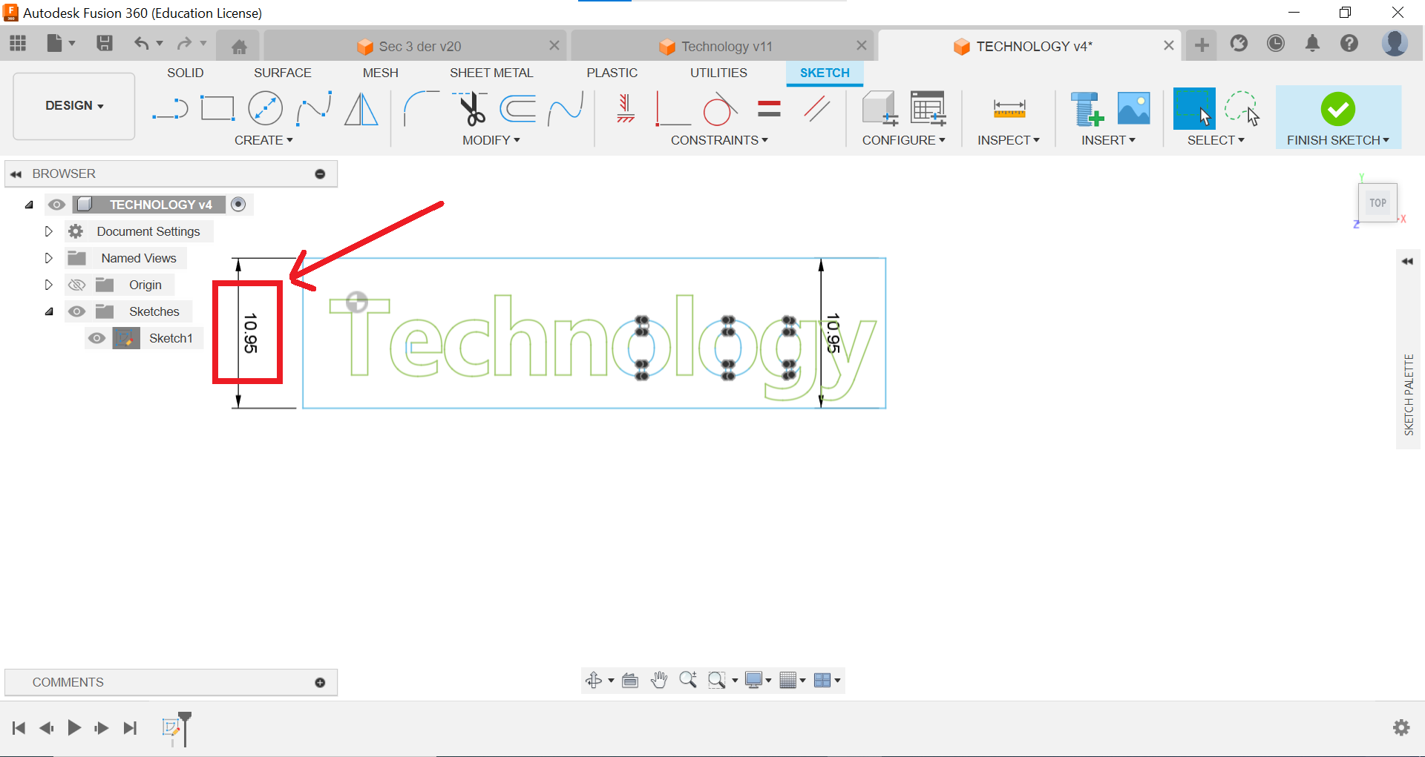Select the Parallel constraint icon

tap(816, 109)
